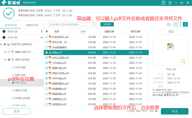
Task: Open the help question mark icon
Action: click(x=163, y=3)
